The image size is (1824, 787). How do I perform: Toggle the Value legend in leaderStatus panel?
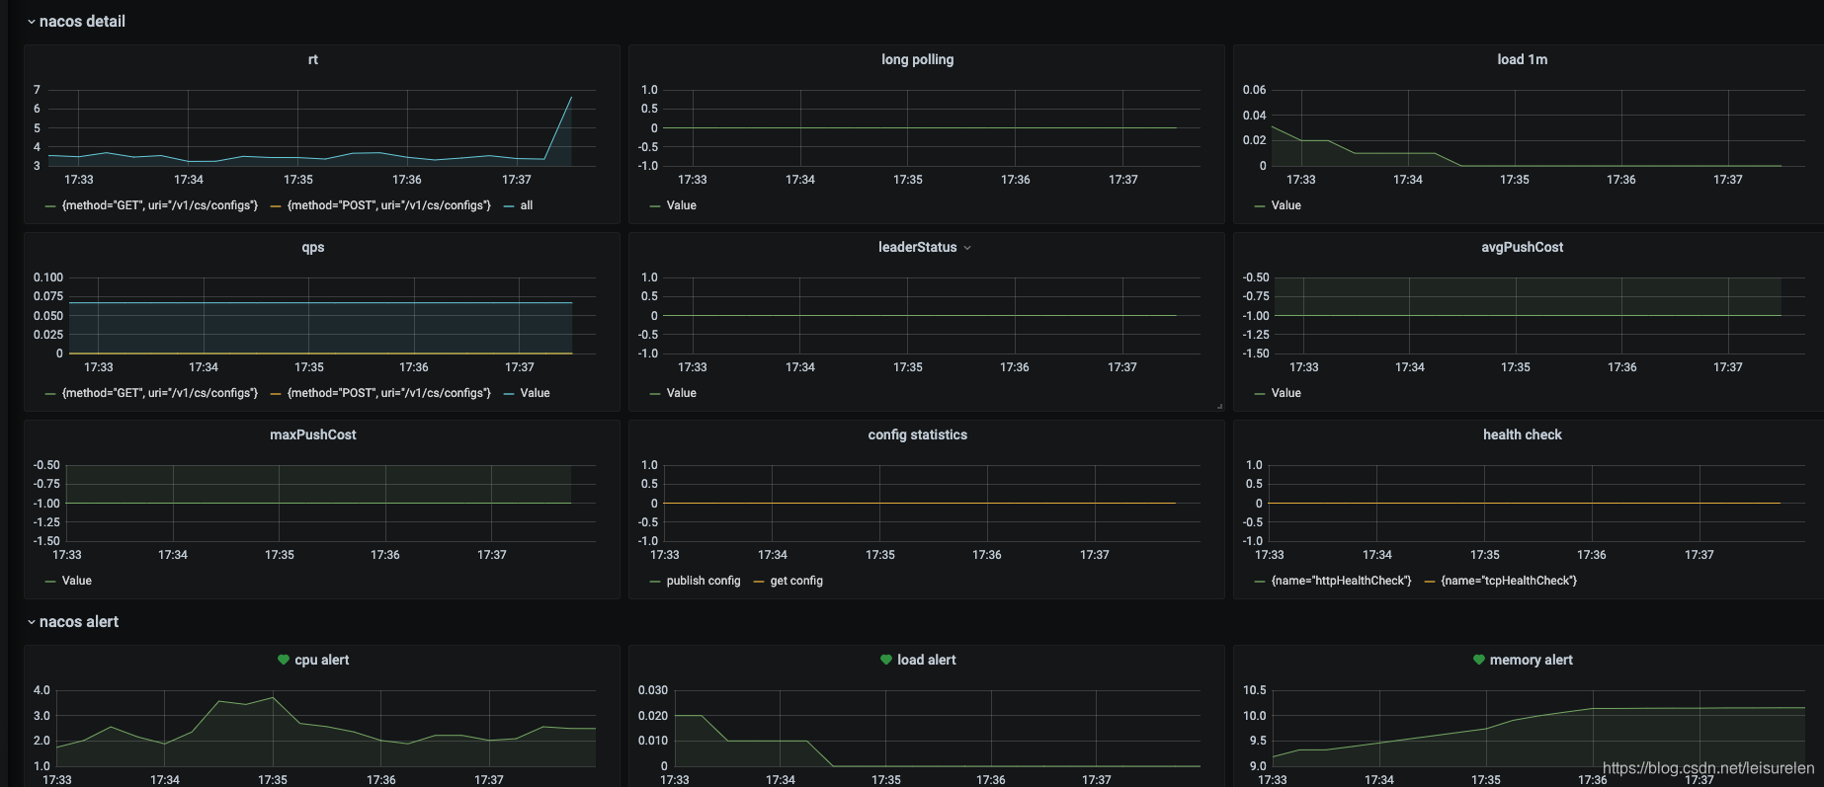pos(682,393)
